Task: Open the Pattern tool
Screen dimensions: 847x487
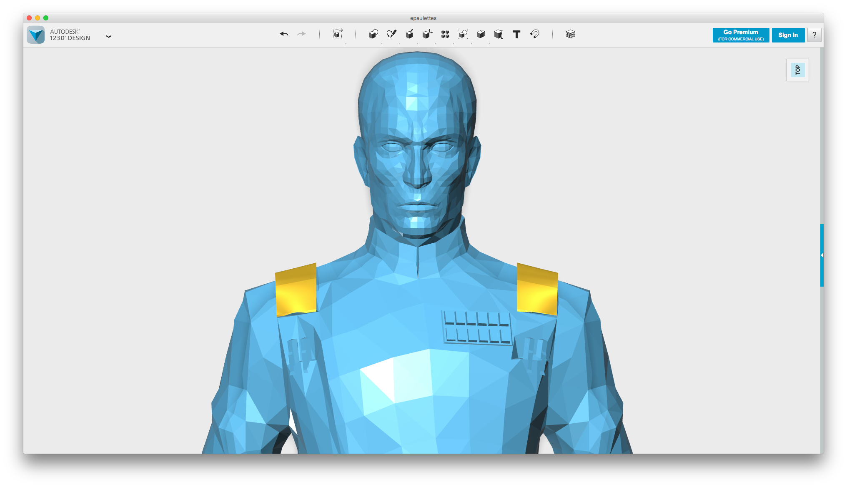Action: point(445,34)
